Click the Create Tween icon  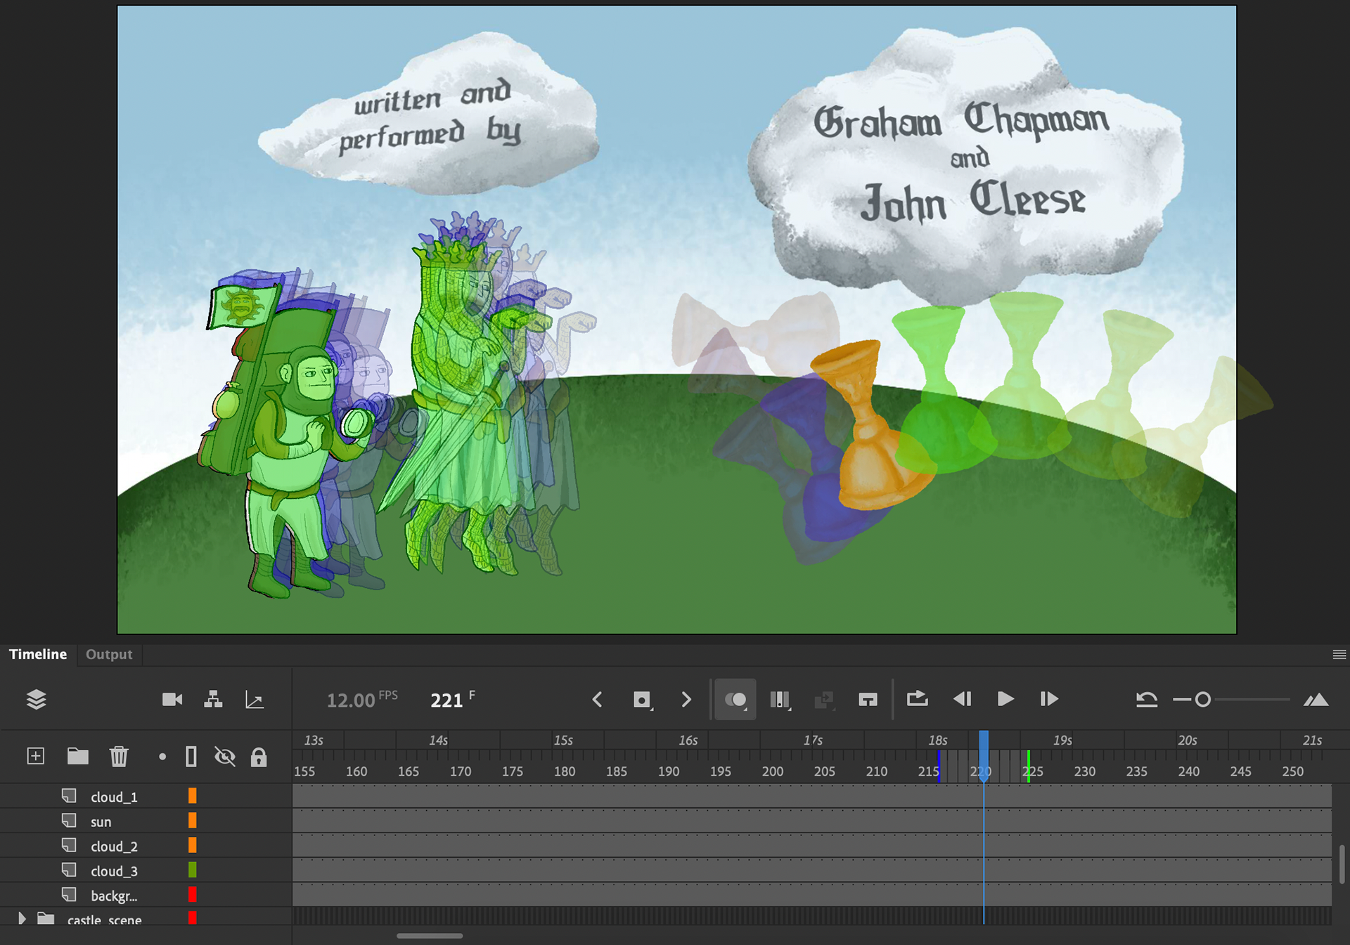(824, 699)
